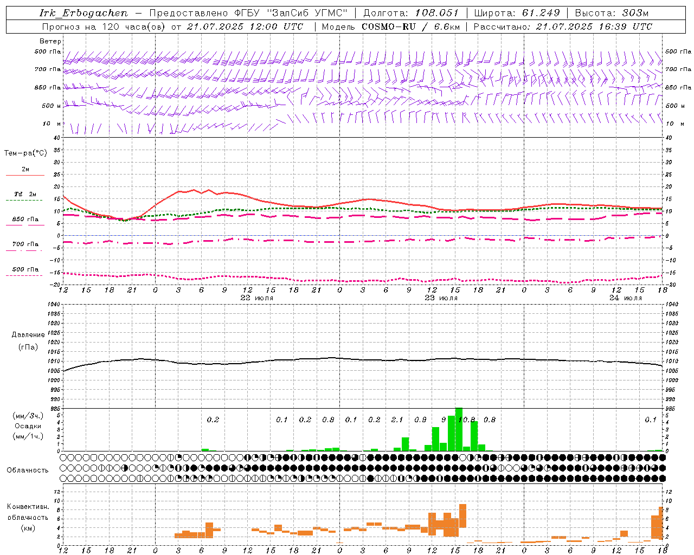Click the station name Irk_Erbogachen
This screenshot has width=694, height=555.
point(83,13)
